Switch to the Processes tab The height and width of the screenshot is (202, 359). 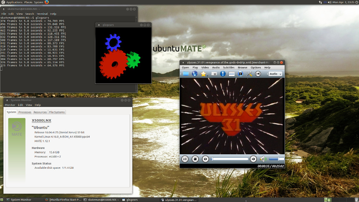[x=25, y=112]
